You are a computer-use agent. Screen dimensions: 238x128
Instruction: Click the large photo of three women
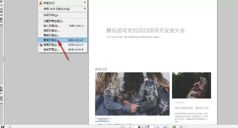point(132,94)
